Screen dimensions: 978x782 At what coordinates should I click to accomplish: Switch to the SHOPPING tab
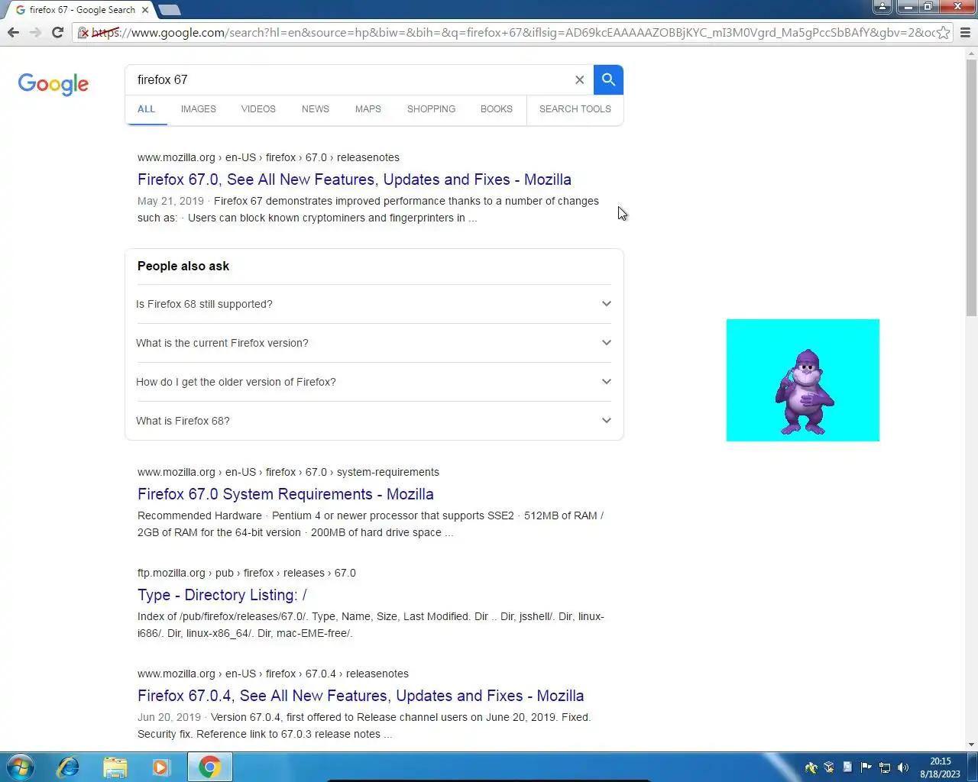coord(431,109)
